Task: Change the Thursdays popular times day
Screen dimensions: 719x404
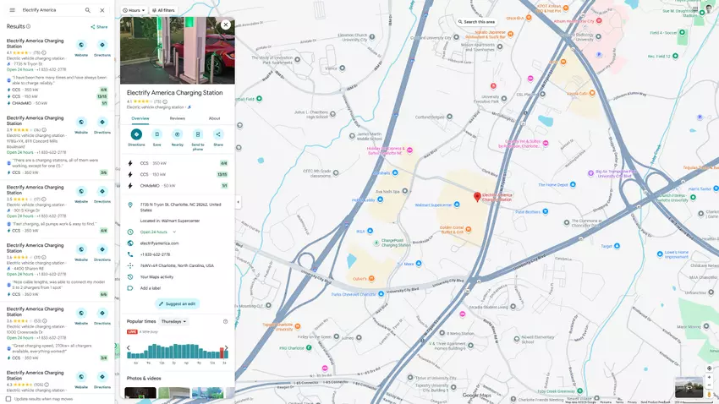Action: coord(173,321)
